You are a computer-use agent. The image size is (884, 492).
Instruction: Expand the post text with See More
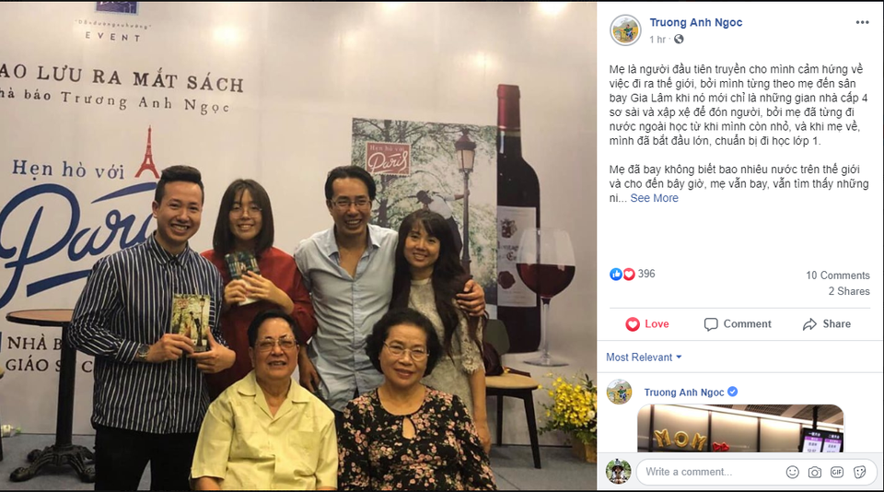coord(654,198)
